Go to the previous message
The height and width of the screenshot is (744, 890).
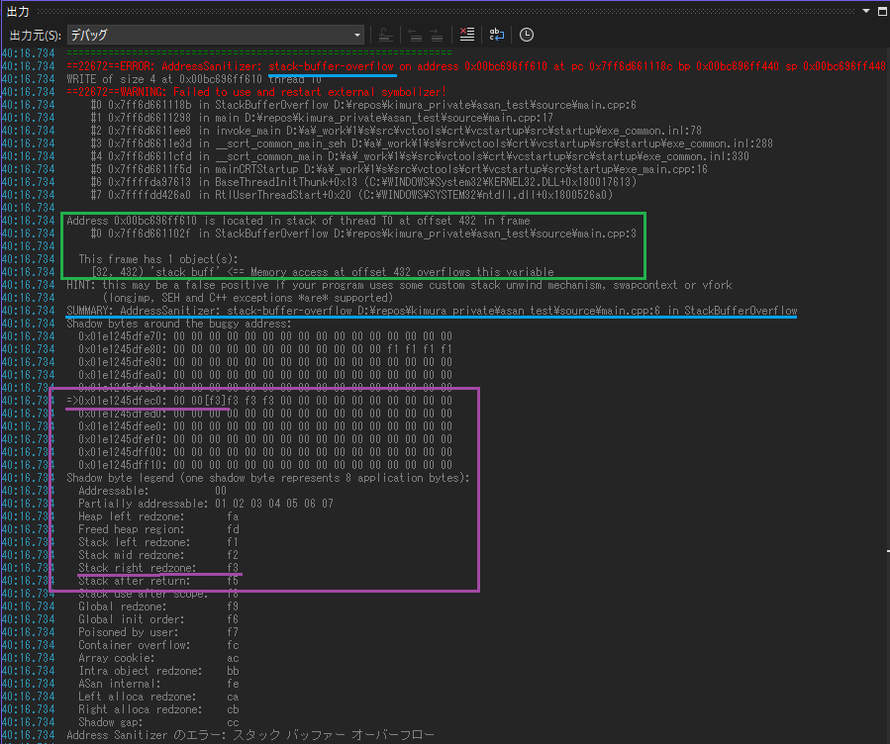[416, 35]
